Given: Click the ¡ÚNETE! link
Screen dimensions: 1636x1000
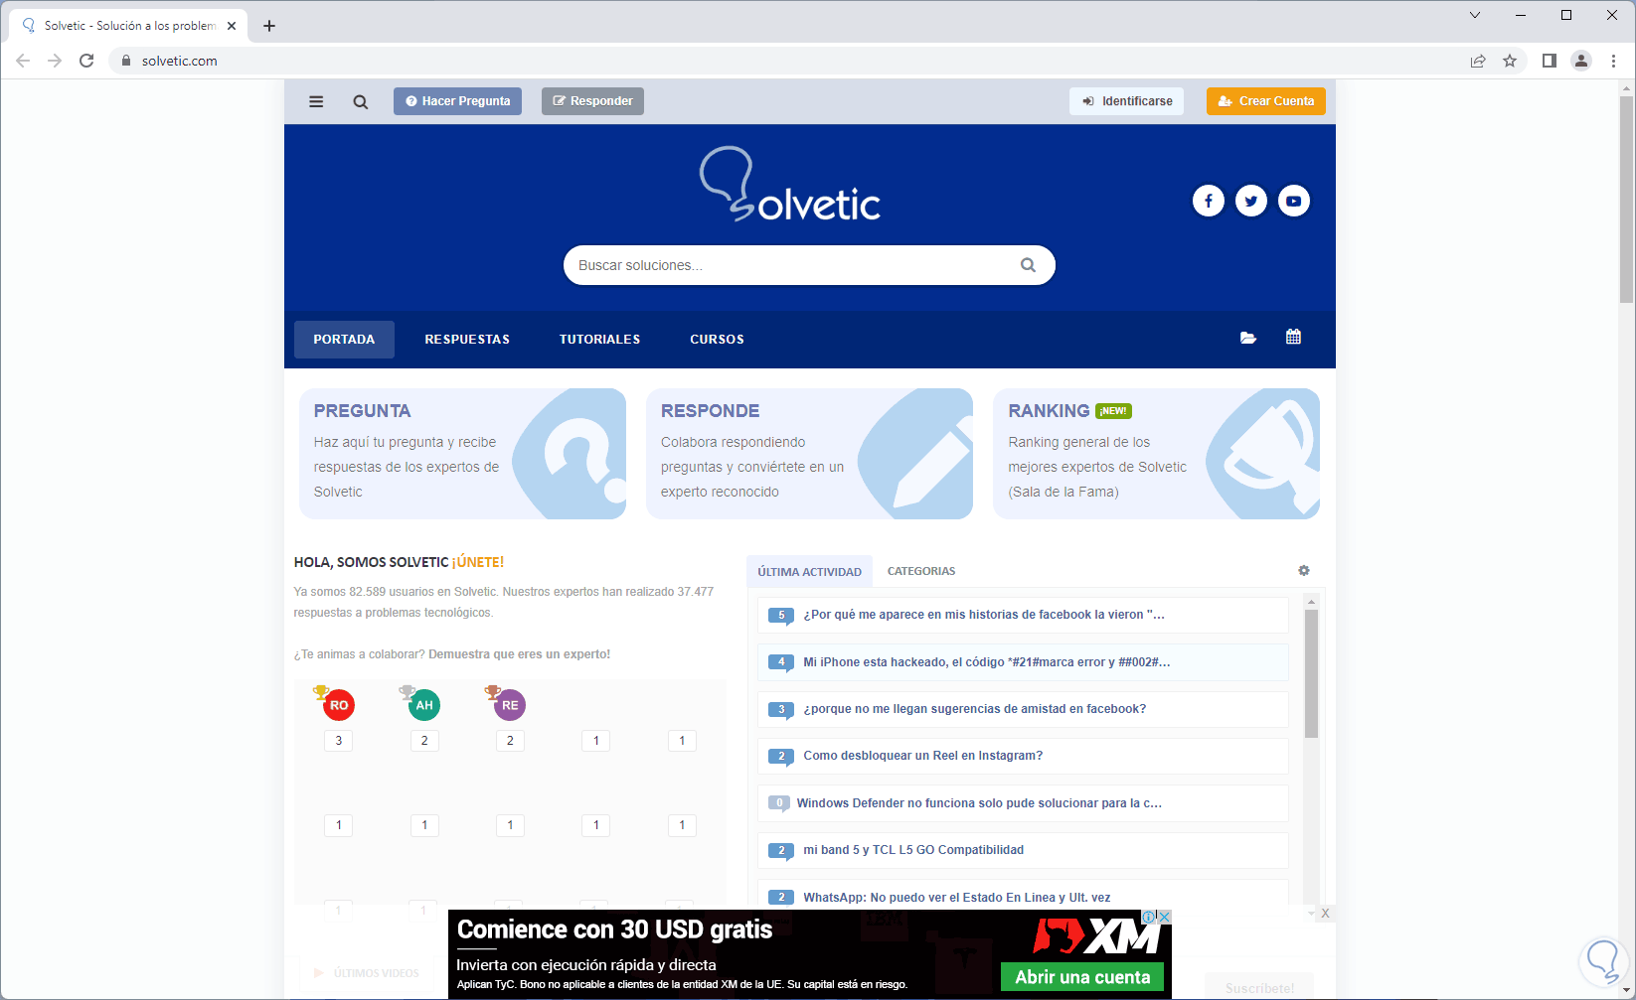Looking at the screenshot, I should tap(478, 562).
